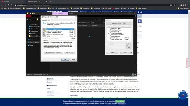The width and height of the screenshot is (190, 106).
Task: Bookmark this page with the star icon
Action: (x=174, y=5)
